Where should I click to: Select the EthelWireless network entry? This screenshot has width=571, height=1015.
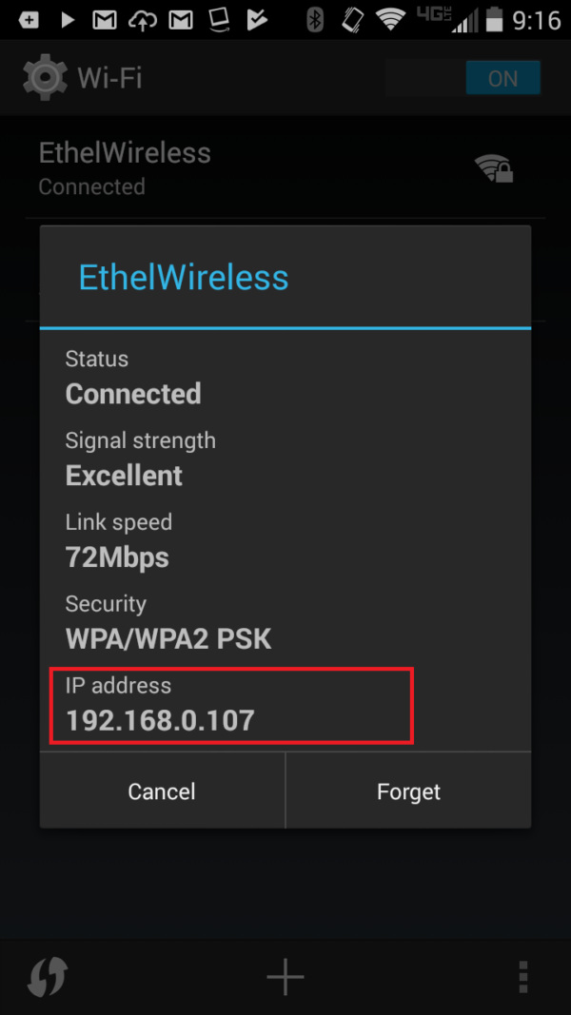[285, 168]
